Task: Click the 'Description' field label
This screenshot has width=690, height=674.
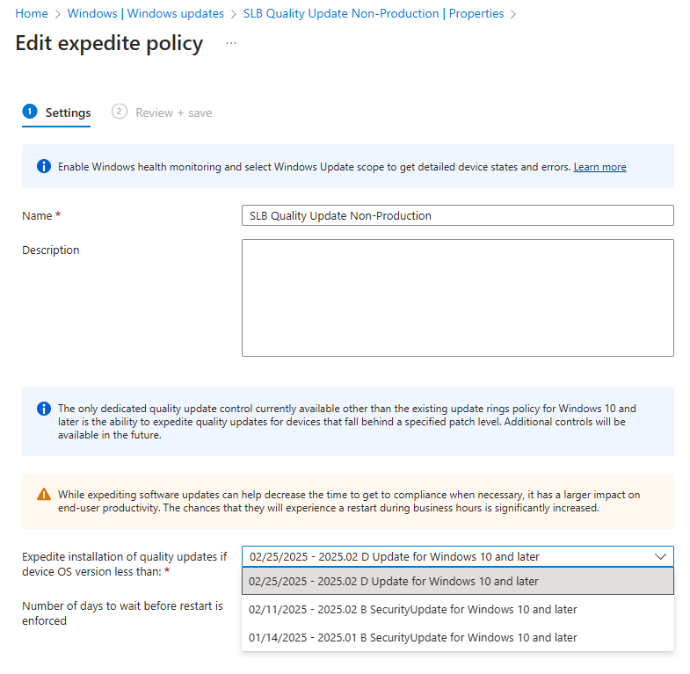Action: 51,250
